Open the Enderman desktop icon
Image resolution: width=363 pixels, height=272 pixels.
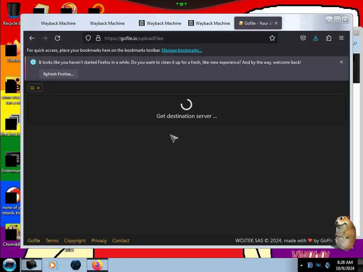click(x=11, y=162)
